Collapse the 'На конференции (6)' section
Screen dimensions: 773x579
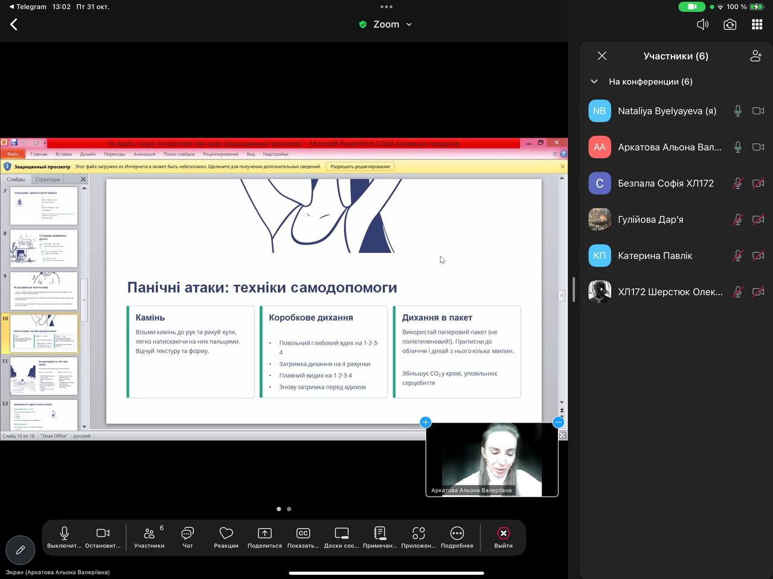click(594, 82)
